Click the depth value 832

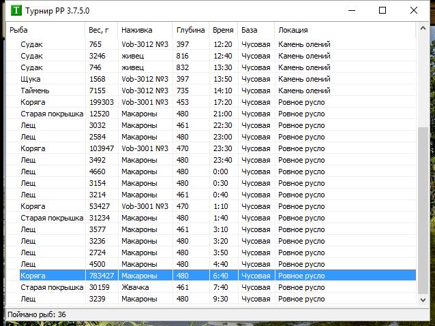pos(182,67)
